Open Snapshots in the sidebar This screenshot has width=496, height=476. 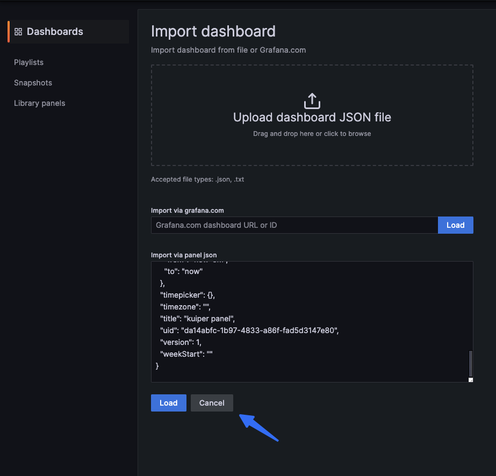point(33,83)
